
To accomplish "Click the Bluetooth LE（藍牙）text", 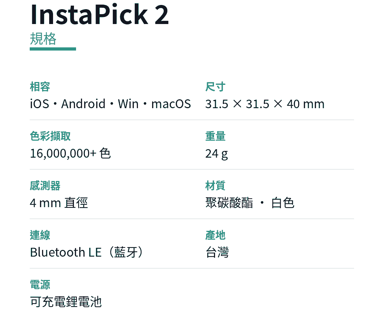I will pyautogui.click(x=87, y=252).
